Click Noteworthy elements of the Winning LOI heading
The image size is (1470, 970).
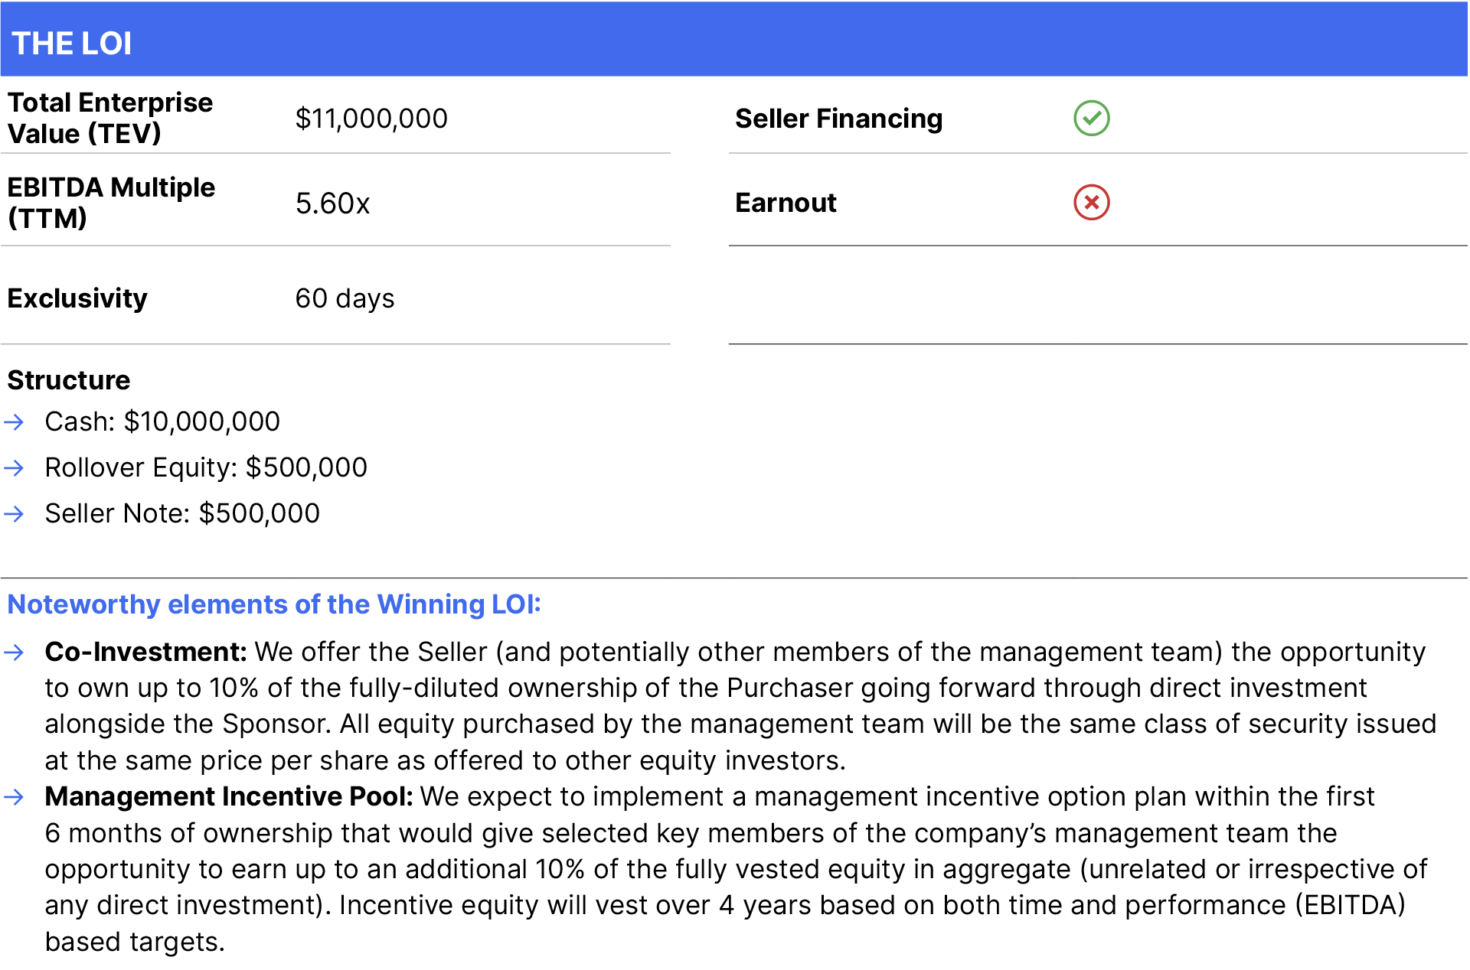pos(274,604)
